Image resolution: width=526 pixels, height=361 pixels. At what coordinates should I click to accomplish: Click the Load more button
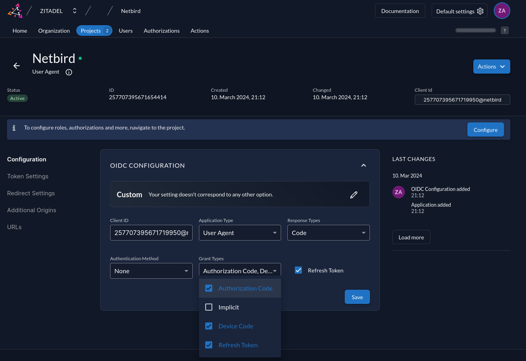[411, 237]
